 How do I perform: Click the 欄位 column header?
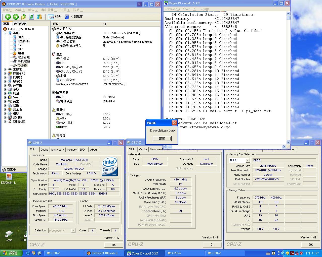pos(76,24)
